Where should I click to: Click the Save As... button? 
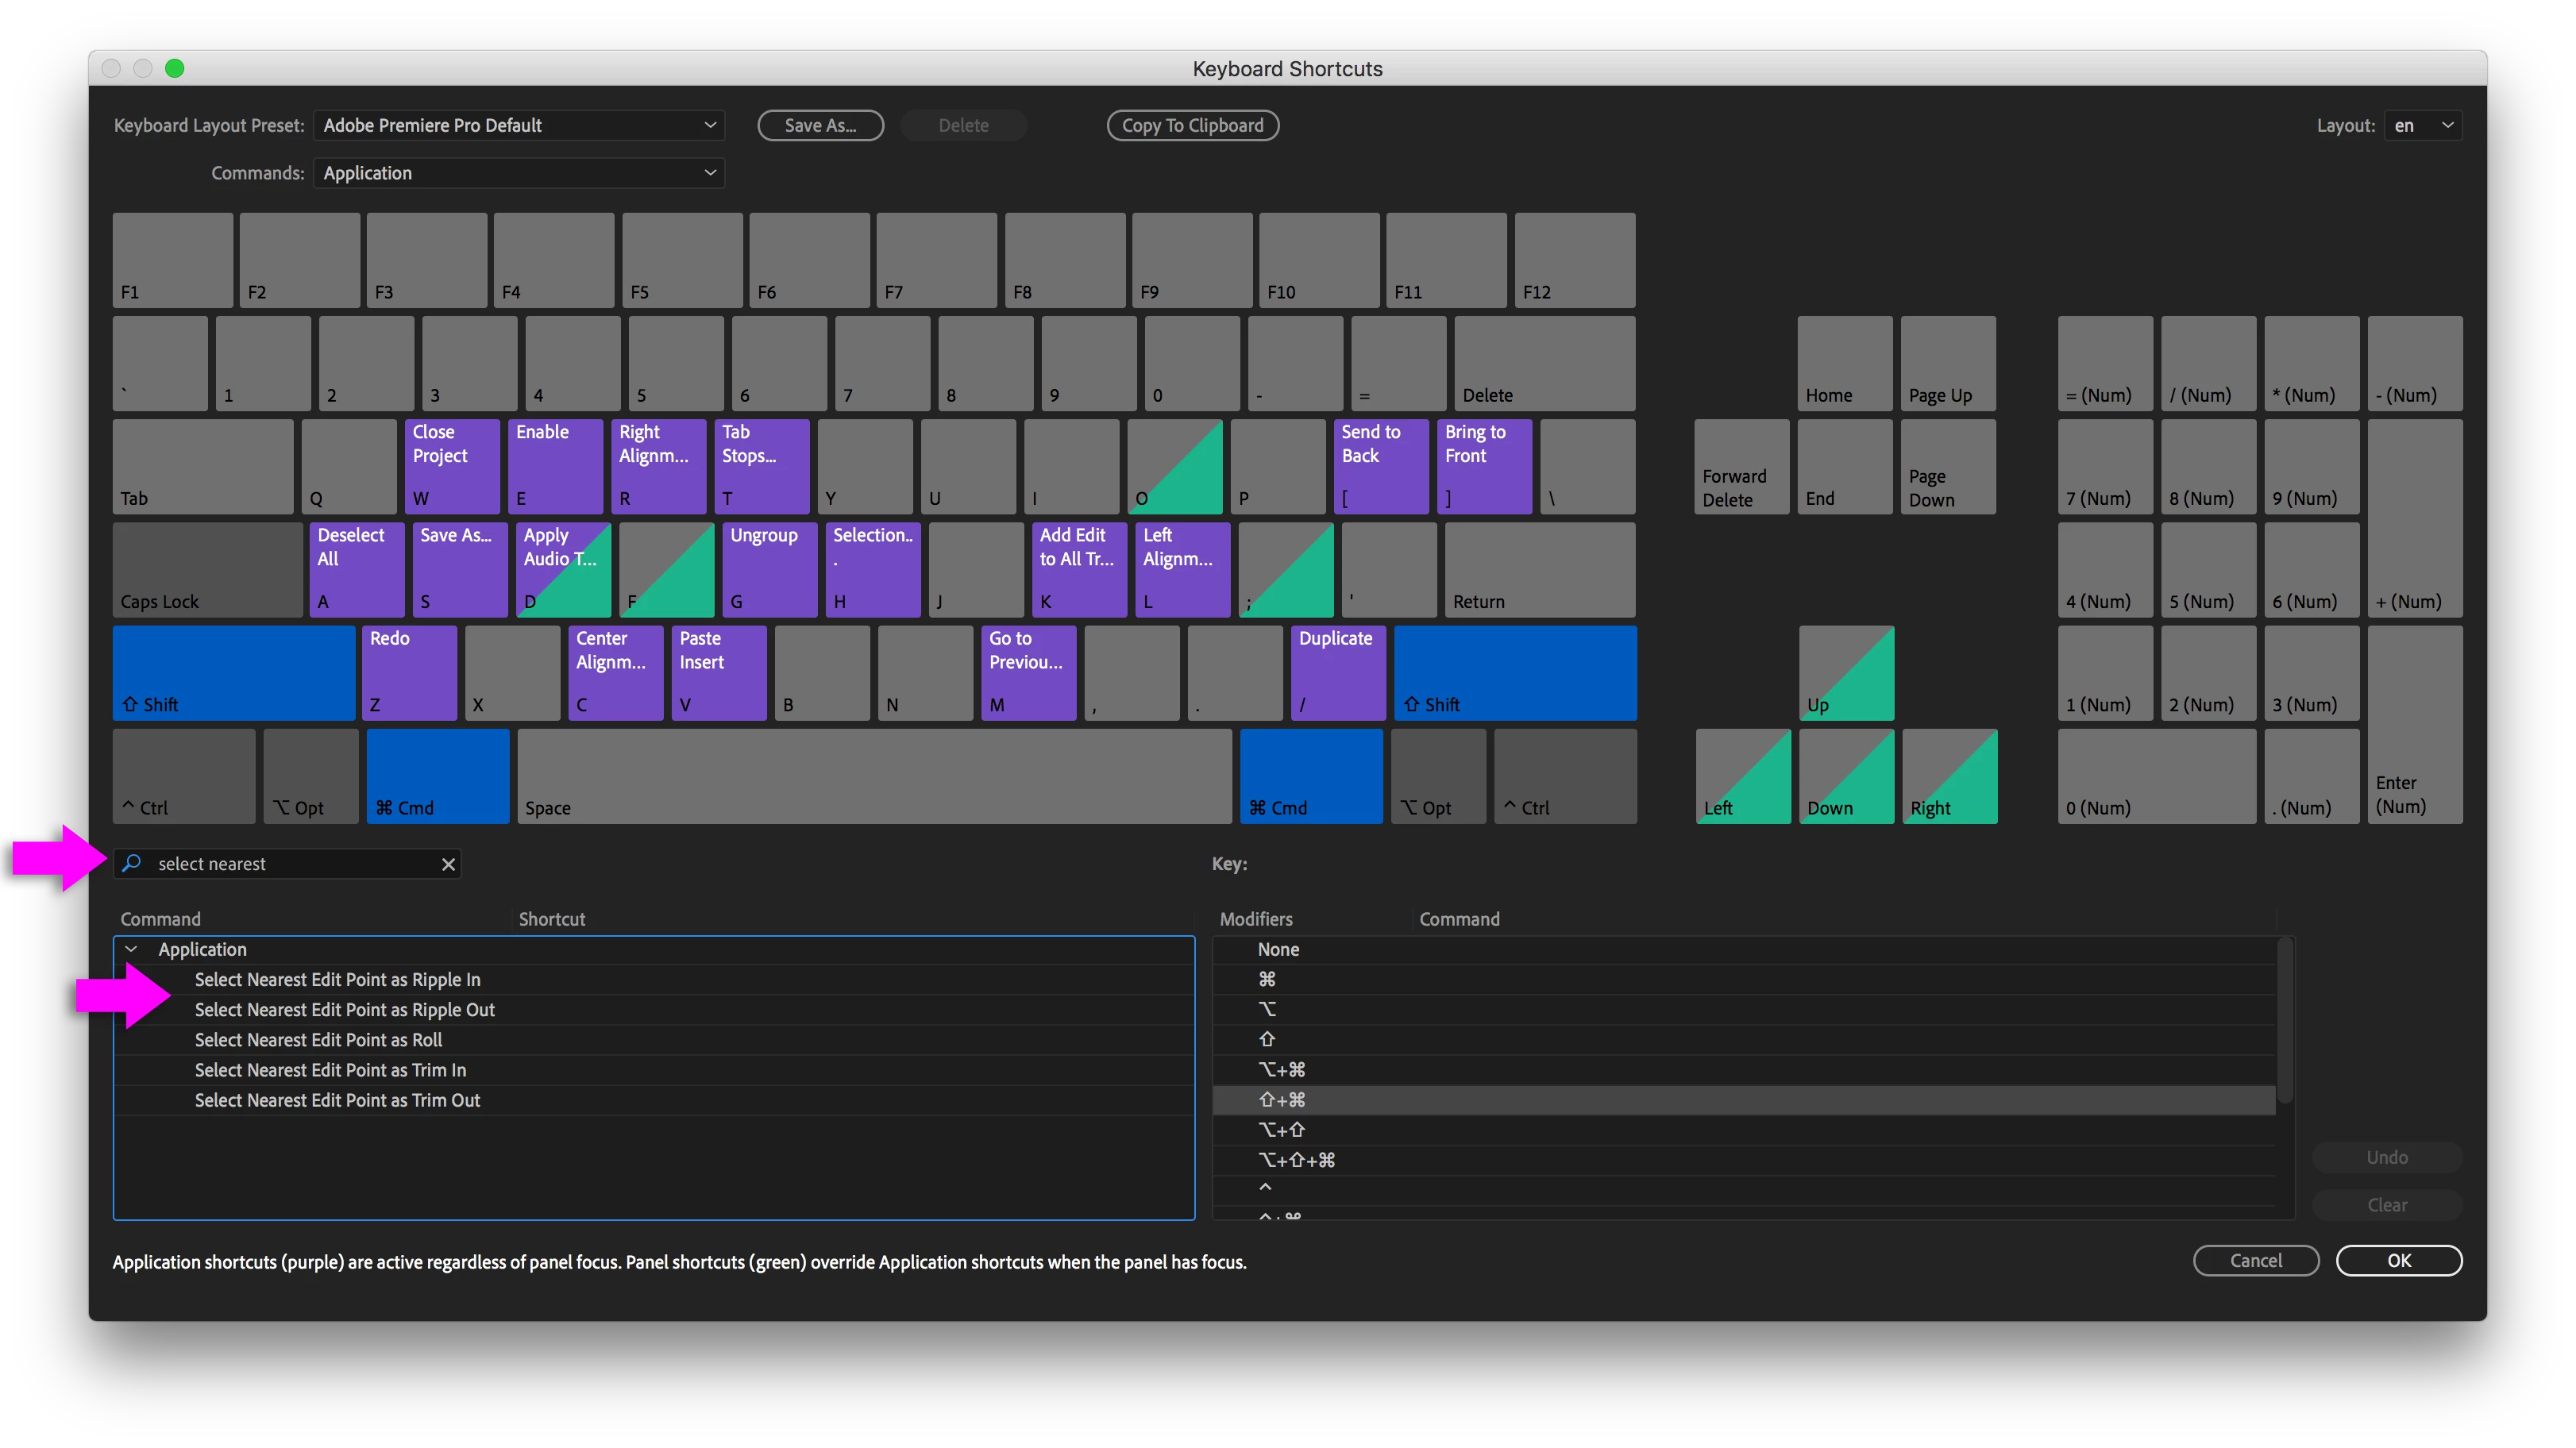pyautogui.click(x=820, y=125)
